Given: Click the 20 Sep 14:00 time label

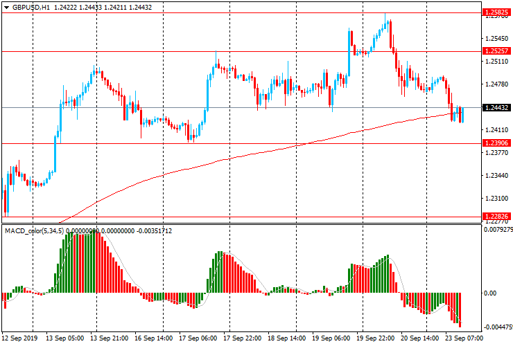Looking at the screenshot, I should pos(419,338).
